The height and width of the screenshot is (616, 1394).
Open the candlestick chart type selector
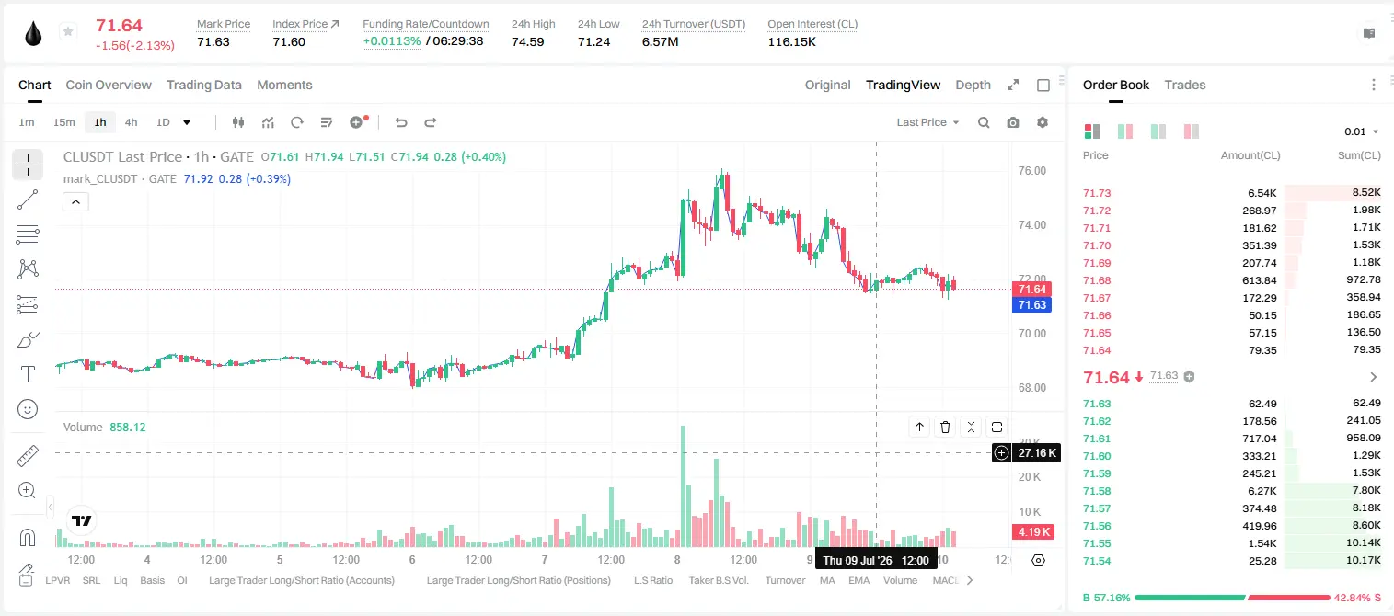point(239,122)
